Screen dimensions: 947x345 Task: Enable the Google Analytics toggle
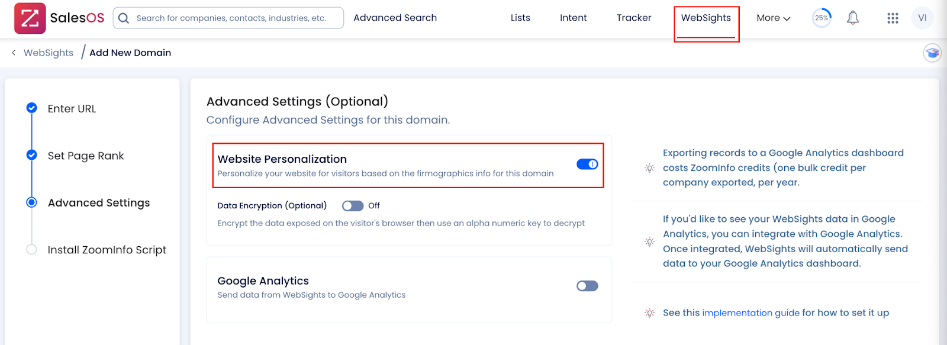[587, 286]
